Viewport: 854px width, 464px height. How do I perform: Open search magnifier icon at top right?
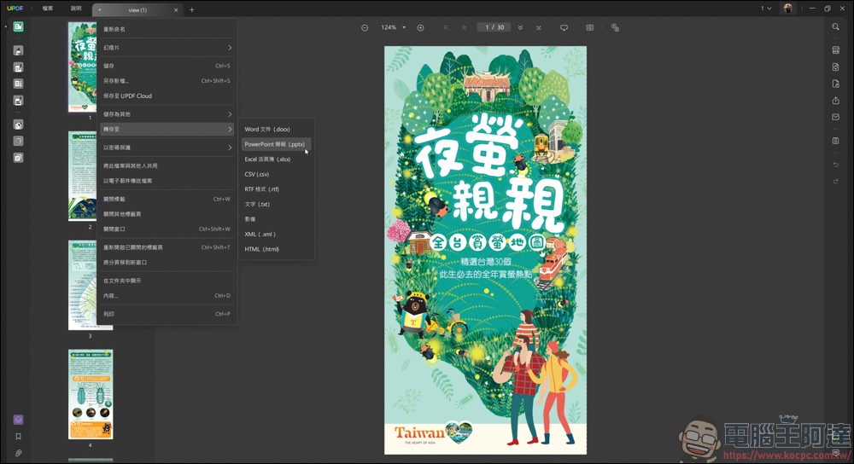coord(835,26)
